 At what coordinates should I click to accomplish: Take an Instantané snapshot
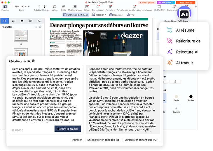[x=116, y=15]
